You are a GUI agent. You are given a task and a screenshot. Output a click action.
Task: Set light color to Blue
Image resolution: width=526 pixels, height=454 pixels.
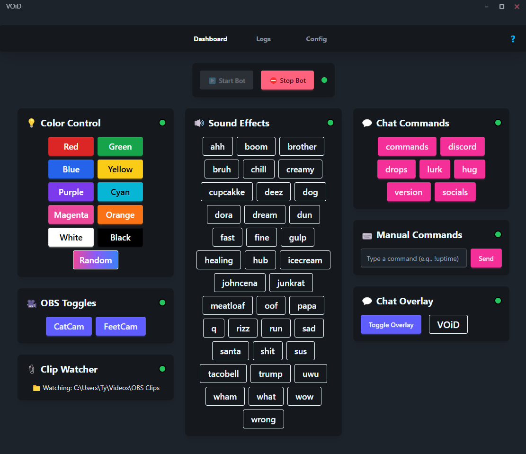pyautogui.click(x=71, y=169)
